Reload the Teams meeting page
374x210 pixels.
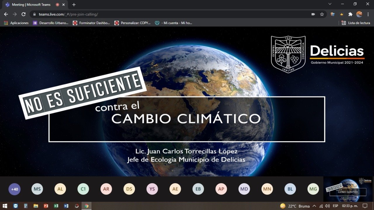pyautogui.click(x=24, y=14)
